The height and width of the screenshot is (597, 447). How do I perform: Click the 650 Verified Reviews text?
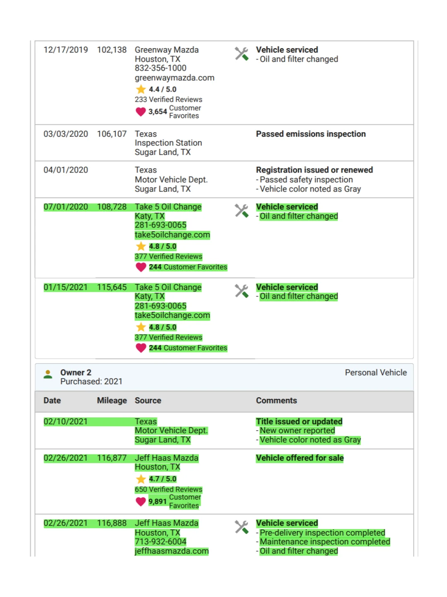(x=168, y=489)
